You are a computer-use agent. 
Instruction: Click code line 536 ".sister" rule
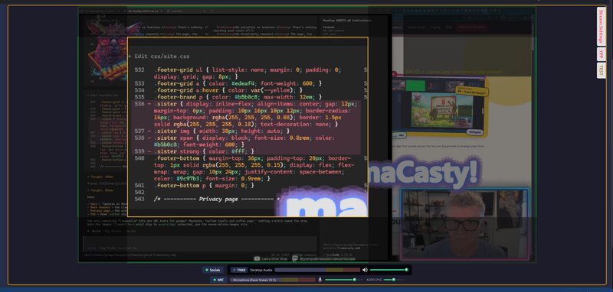click(247, 114)
